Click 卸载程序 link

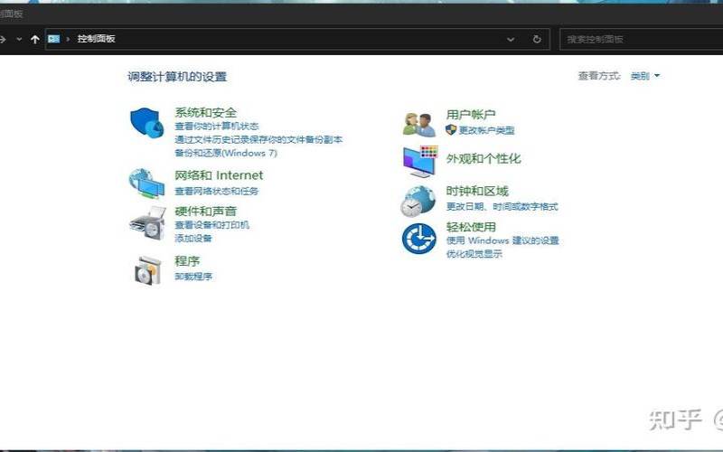[x=193, y=277]
